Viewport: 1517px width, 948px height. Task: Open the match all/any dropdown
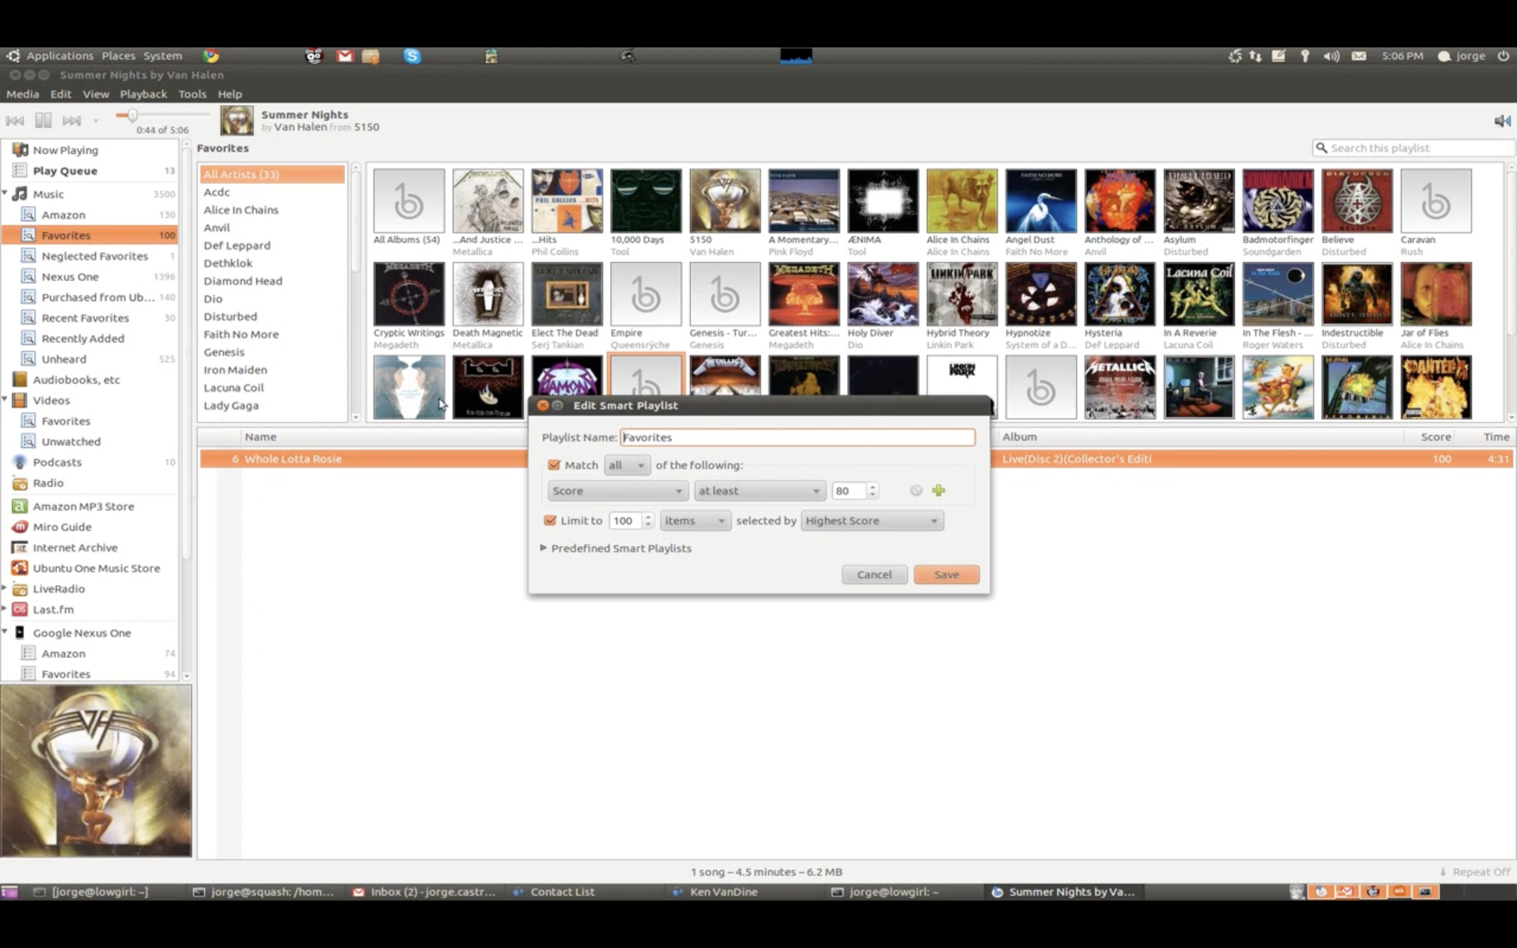[x=627, y=465]
